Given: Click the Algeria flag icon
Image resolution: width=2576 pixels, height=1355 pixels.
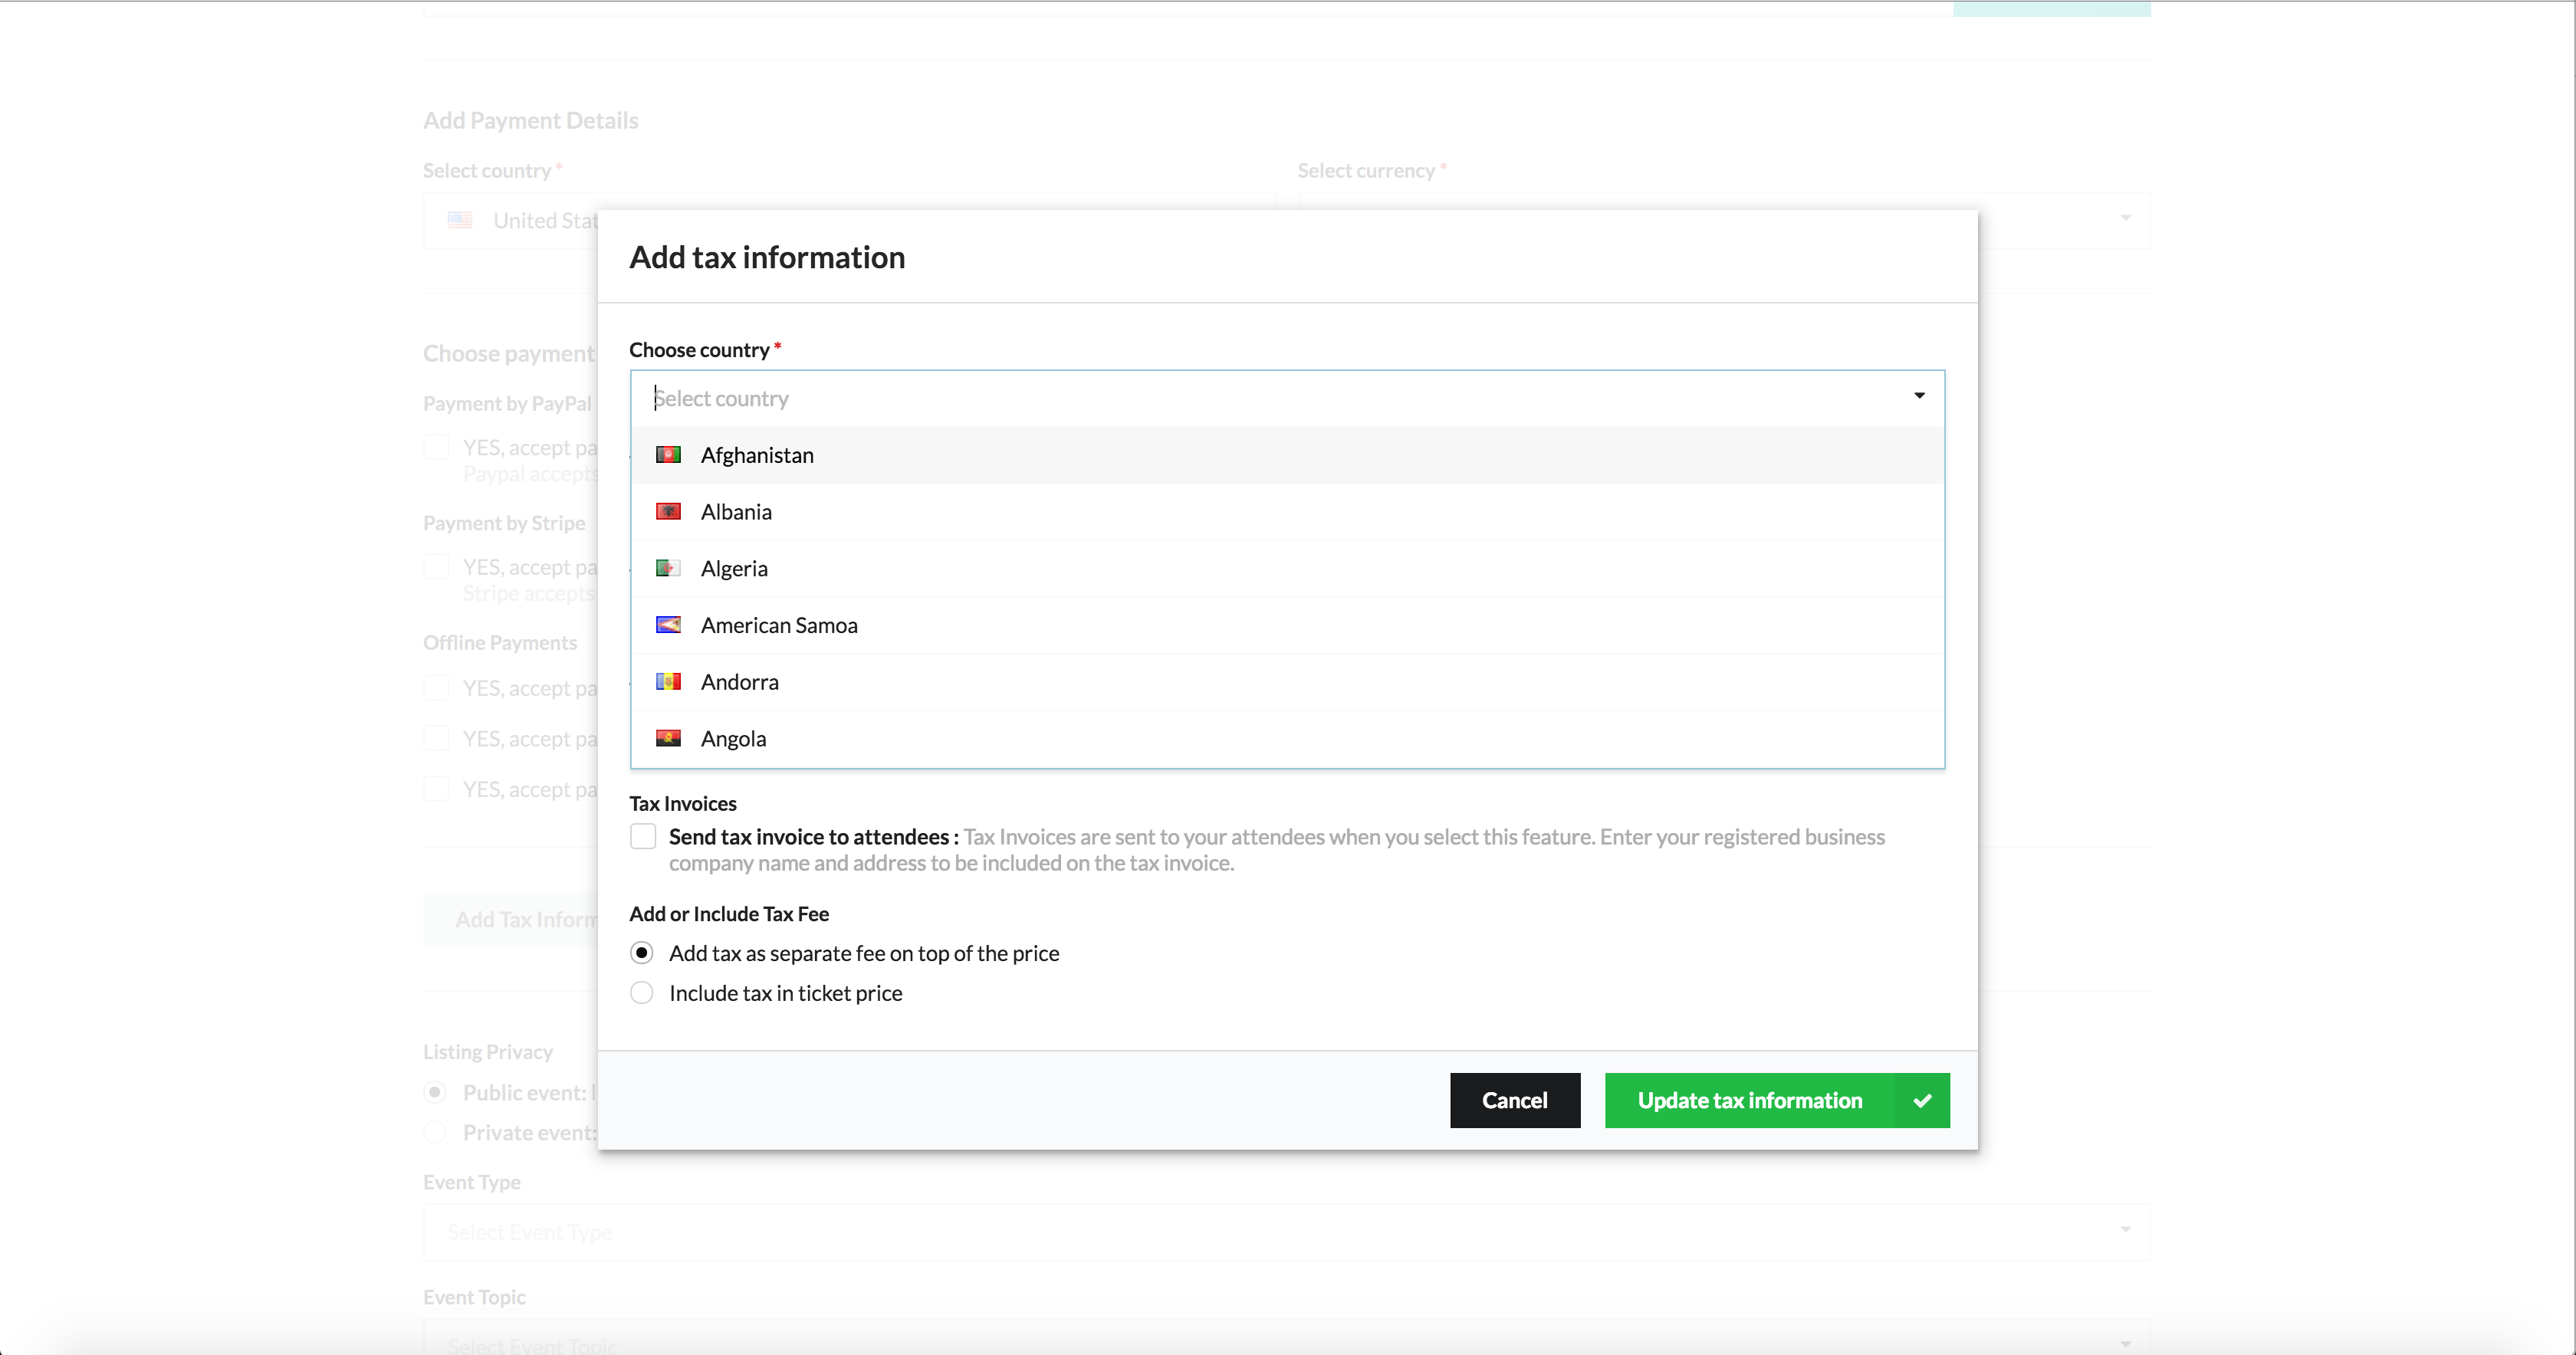Looking at the screenshot, I should click(668, 568).
